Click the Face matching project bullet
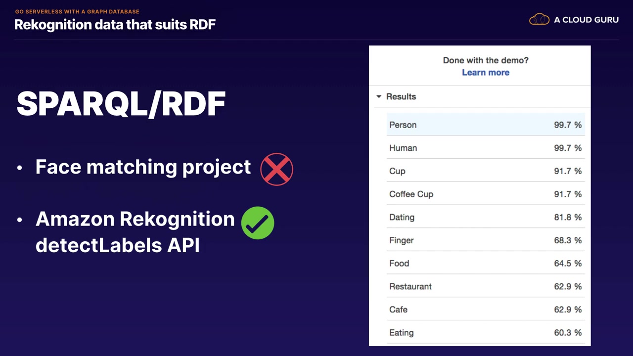The image size is (633, 356). pos(143,167)
